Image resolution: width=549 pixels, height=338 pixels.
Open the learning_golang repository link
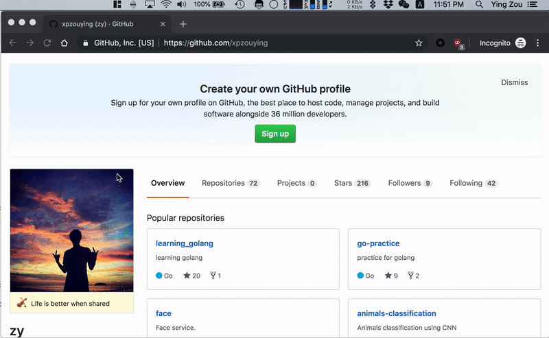(x=184, y=243)
